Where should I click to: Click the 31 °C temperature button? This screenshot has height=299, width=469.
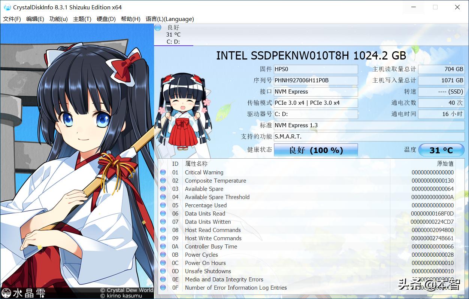pyautogui.click(x=441, y=150)
